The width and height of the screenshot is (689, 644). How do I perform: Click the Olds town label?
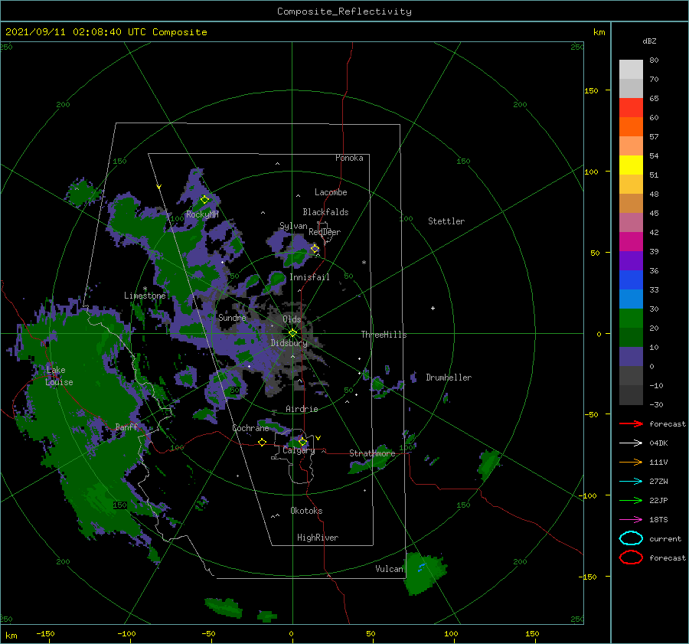(292, 319)
